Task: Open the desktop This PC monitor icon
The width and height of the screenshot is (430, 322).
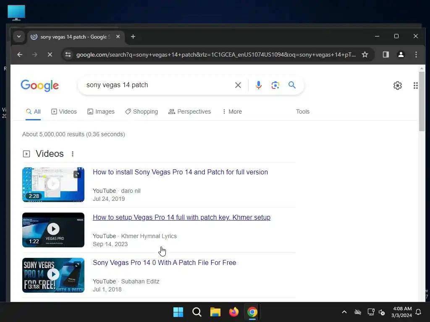Action: 16,13
